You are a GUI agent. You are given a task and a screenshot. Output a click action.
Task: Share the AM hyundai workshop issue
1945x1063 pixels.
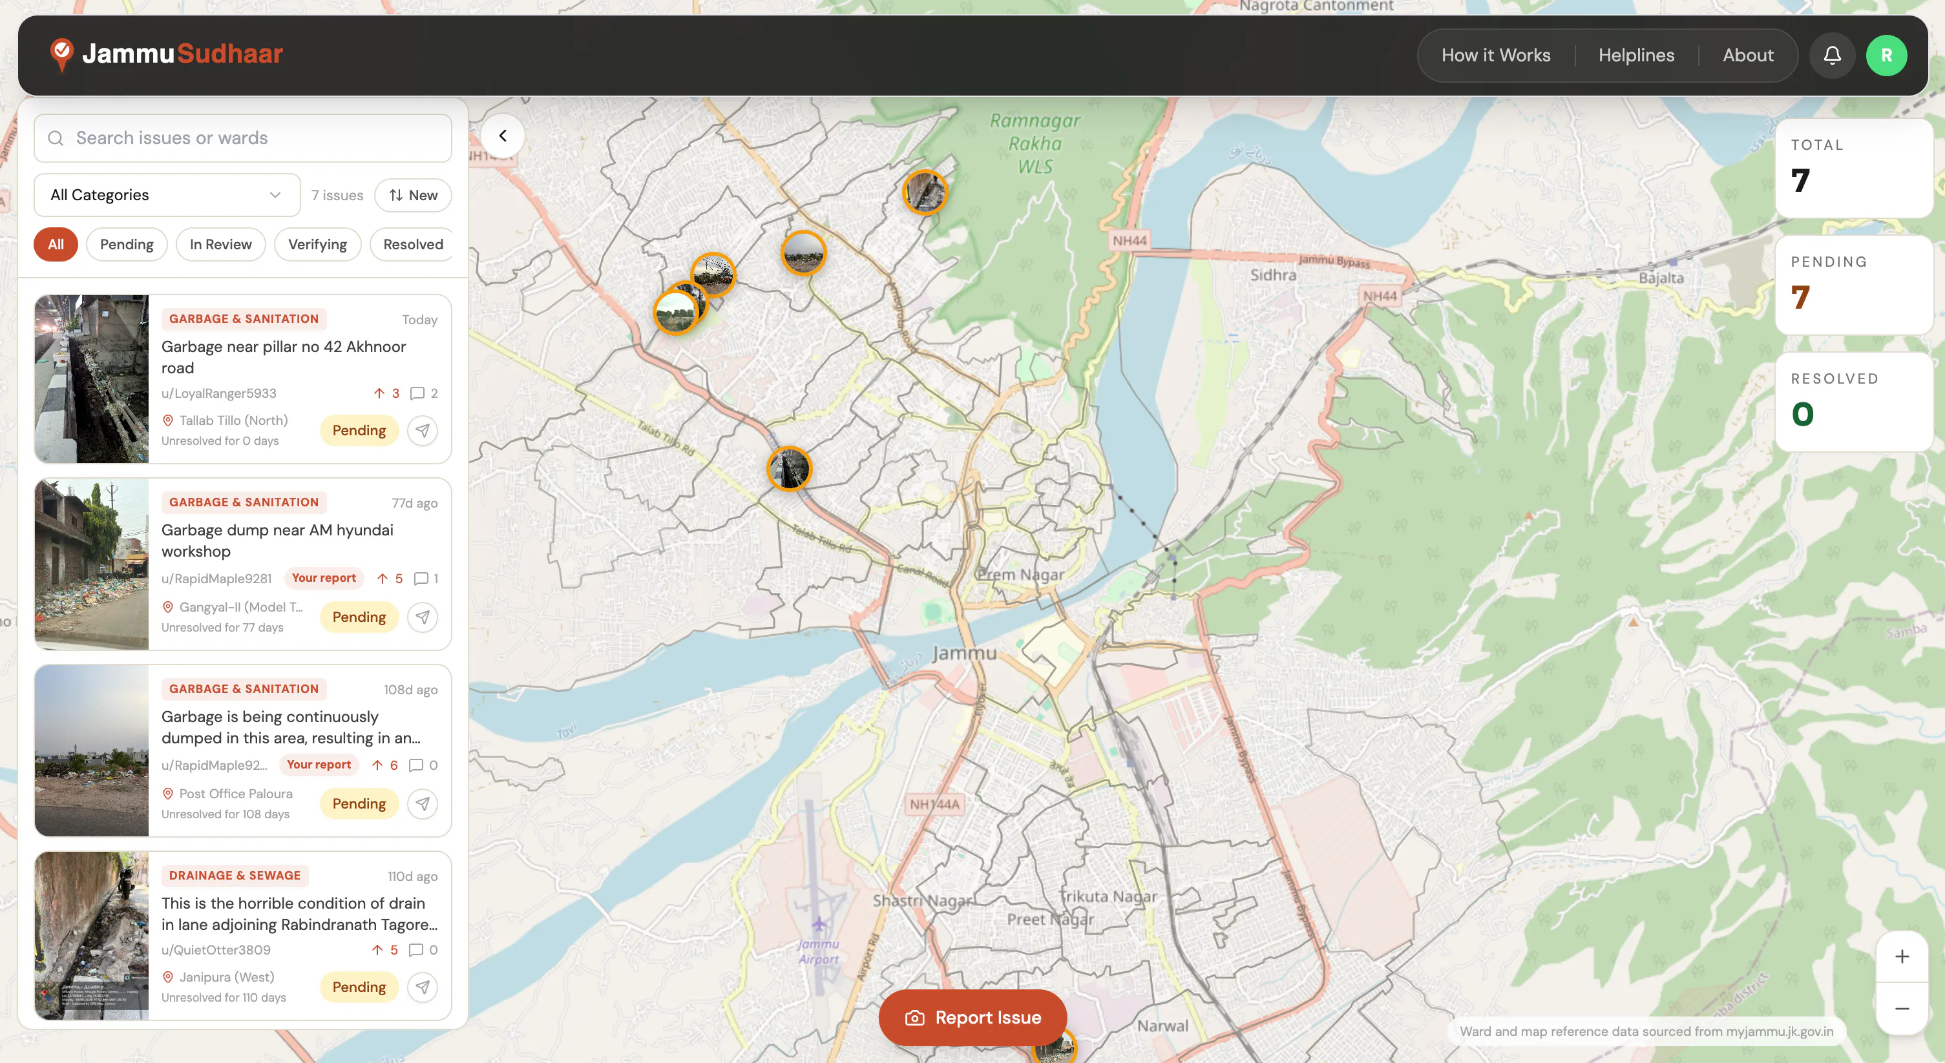pyautogui.click(x=423, y=617)
